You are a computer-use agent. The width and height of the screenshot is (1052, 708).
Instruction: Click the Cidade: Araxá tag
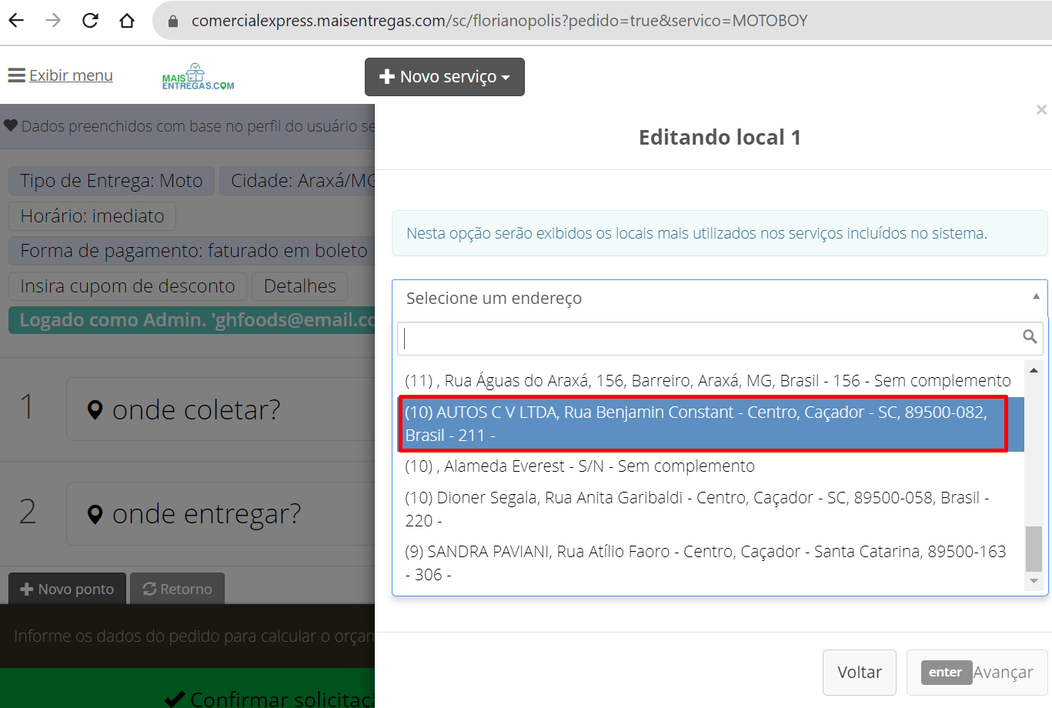299,181
